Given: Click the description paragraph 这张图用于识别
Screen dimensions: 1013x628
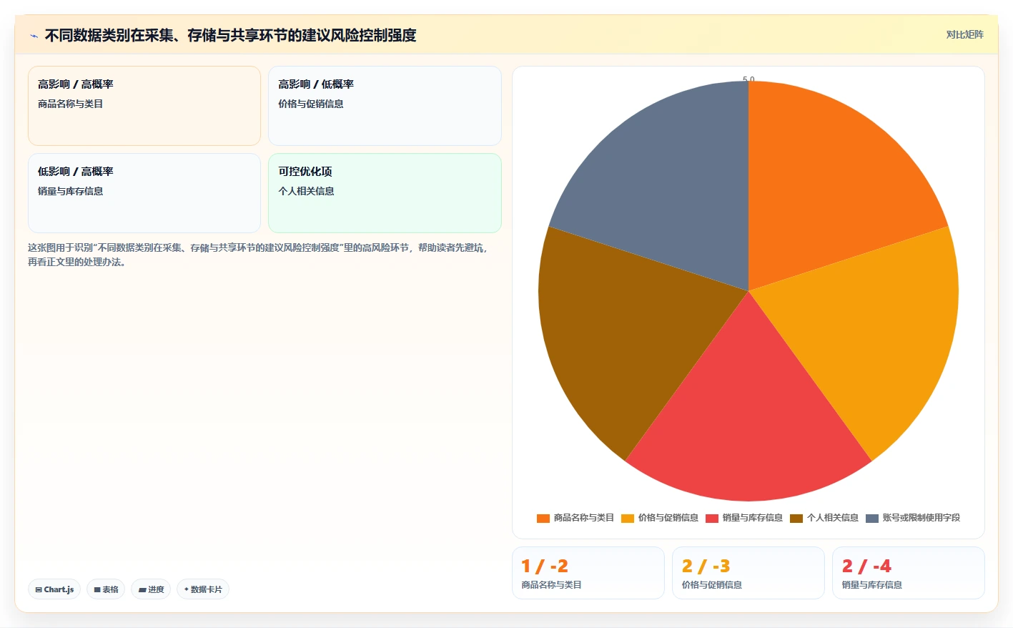Looking at the screenshot, I should (x=258, y=255).
